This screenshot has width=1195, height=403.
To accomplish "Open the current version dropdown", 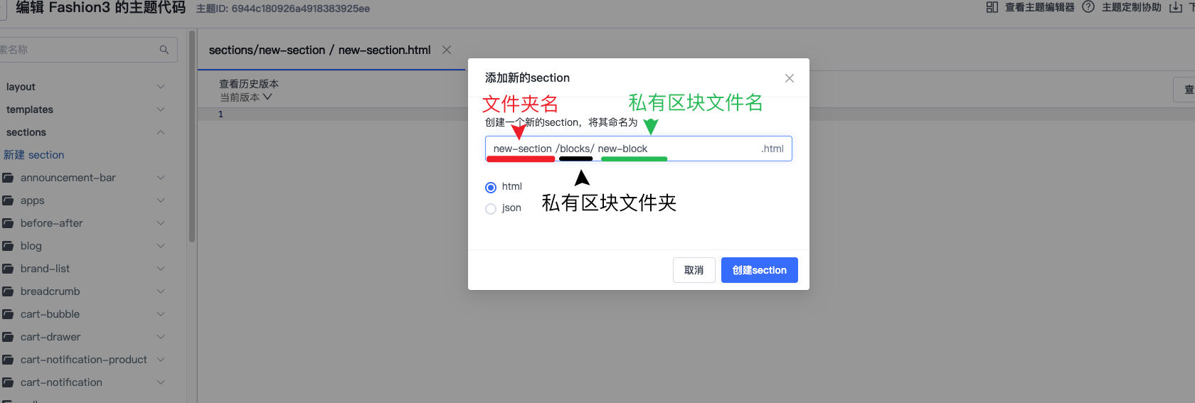I will click(x=246, y=97).
